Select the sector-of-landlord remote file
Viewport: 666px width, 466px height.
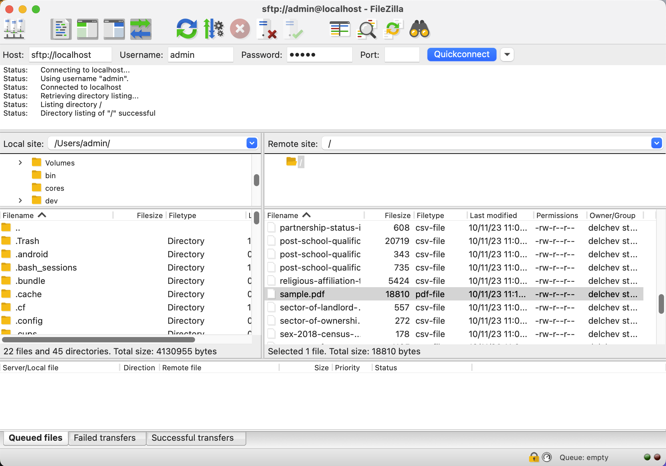pos(454,307)
